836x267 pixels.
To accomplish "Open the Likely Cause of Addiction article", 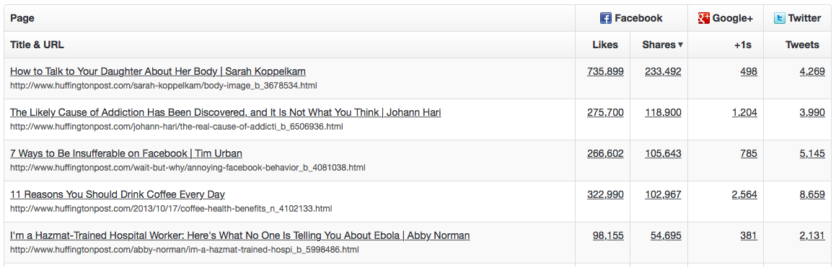I will click(x=226, y=112).
